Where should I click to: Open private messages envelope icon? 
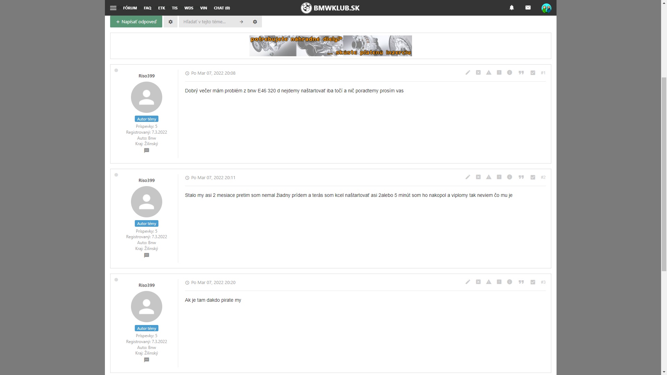(528, 8)
